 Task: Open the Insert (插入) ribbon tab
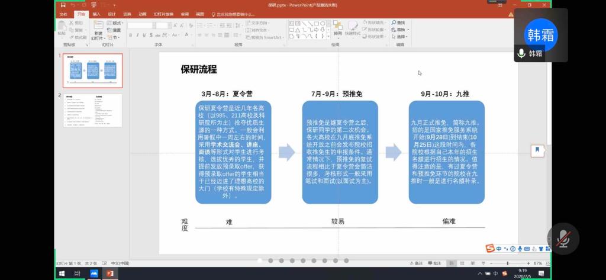[x=96, y=14]
